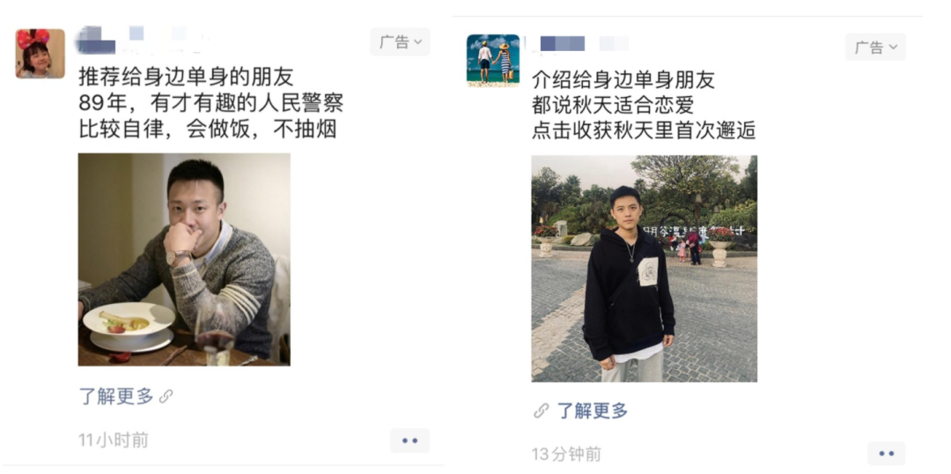Click text 介绍给身边单身朋友

pyautogui.click(x=623, y=79)
